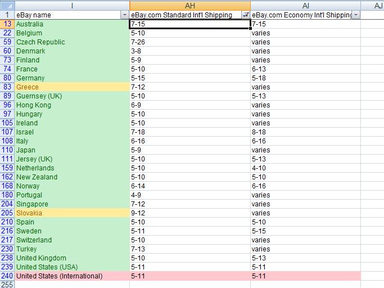The height and width of the screenshot is (288, 384).
Task: Select row 1 header
Action: tap(7, 15)
